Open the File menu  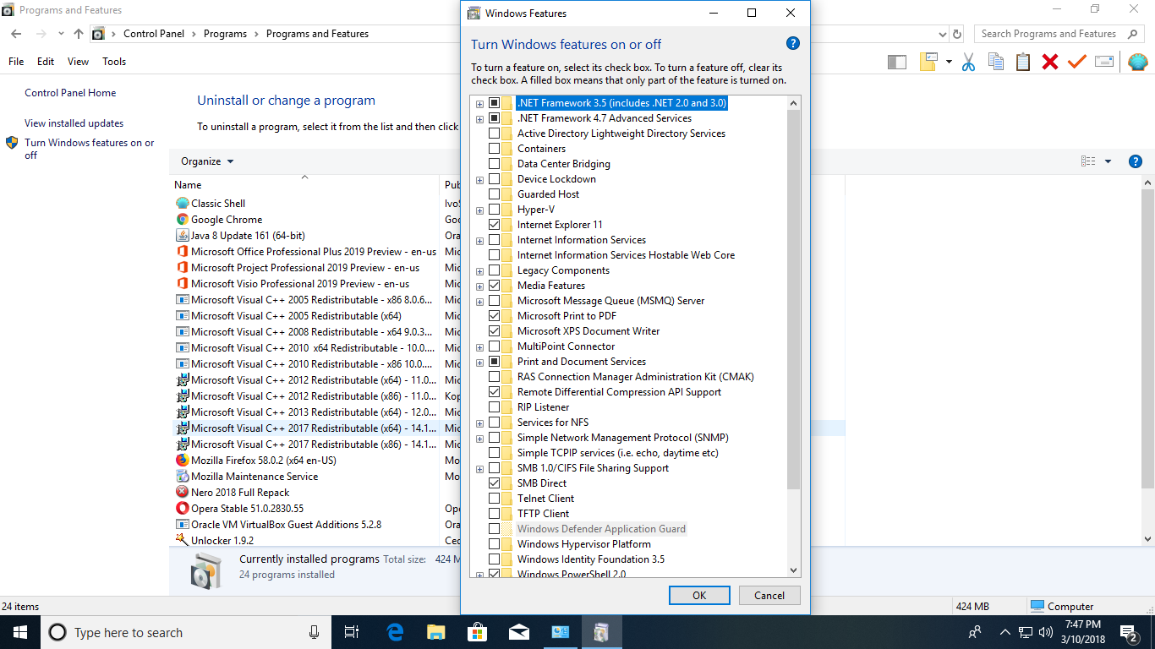coord(16,62)
